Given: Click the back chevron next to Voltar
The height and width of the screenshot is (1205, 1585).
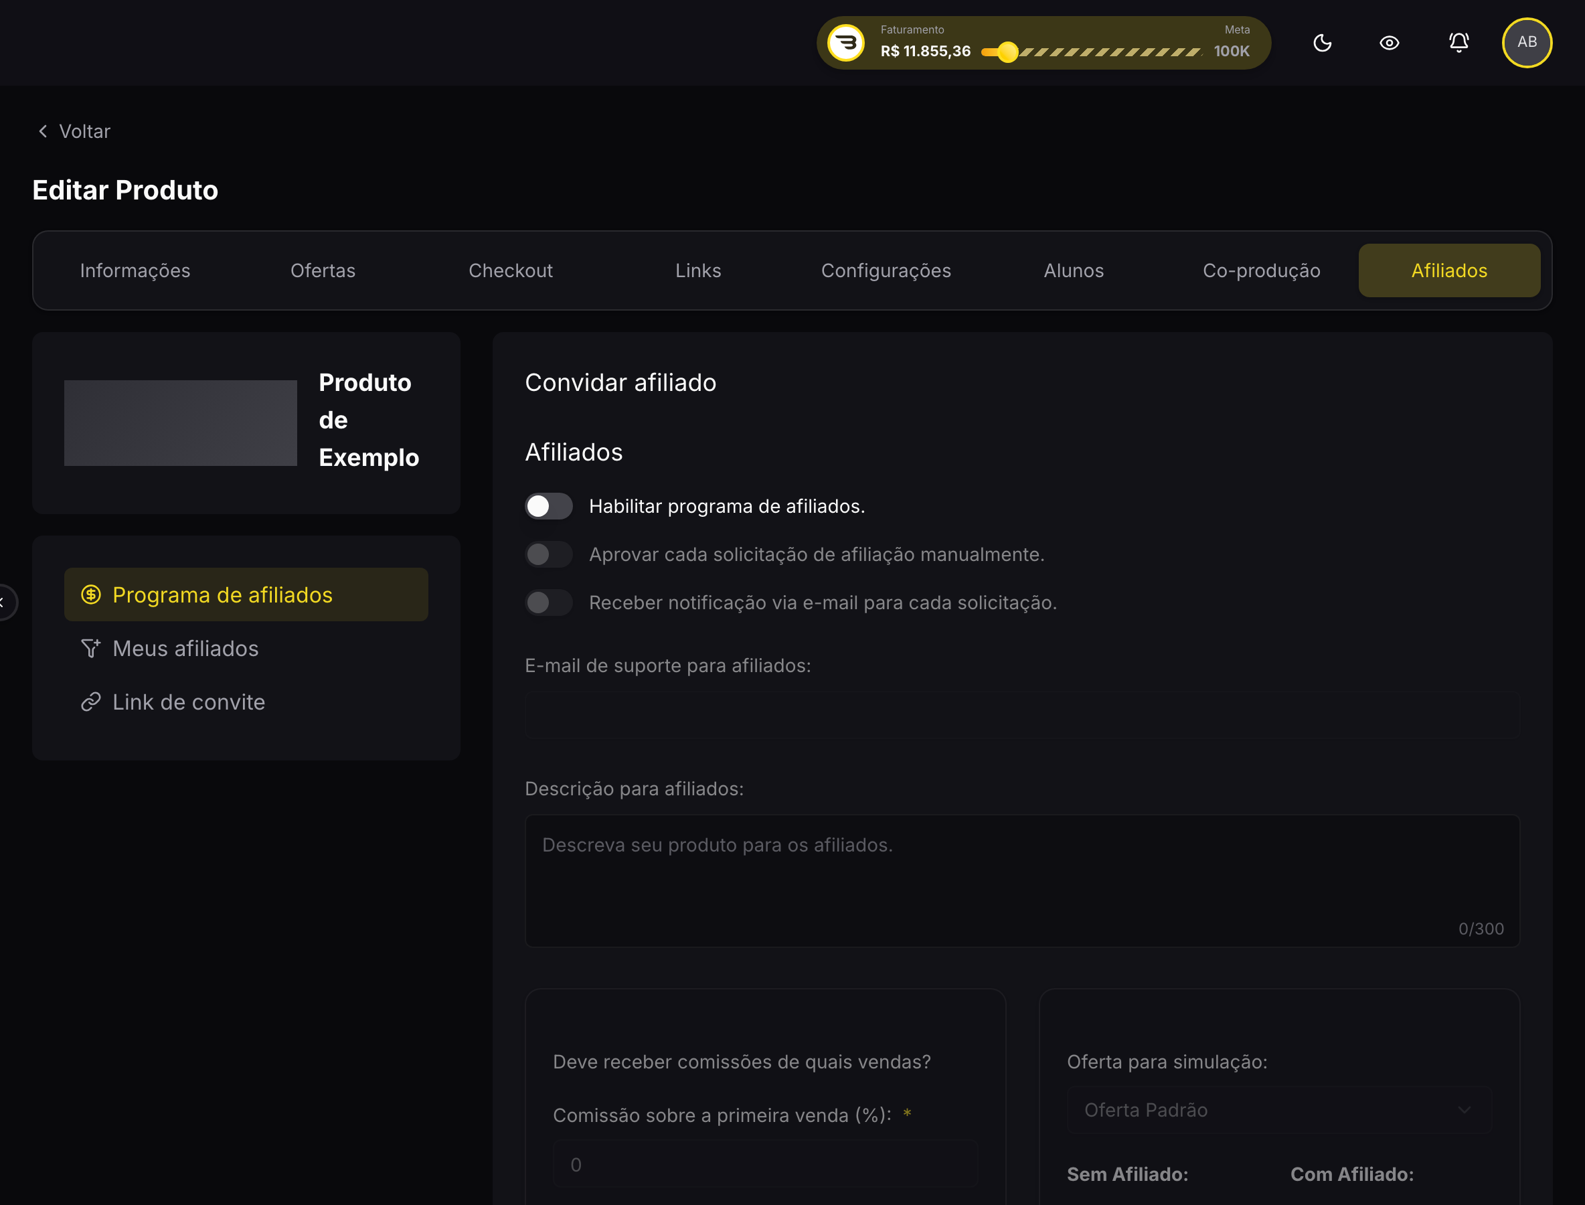Looking at the screenshot, I should [x=43, y=131].
